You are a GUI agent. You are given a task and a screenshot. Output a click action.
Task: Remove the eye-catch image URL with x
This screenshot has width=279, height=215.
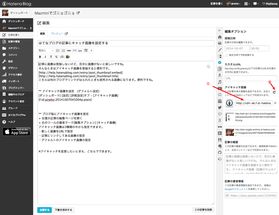point(275,103)
